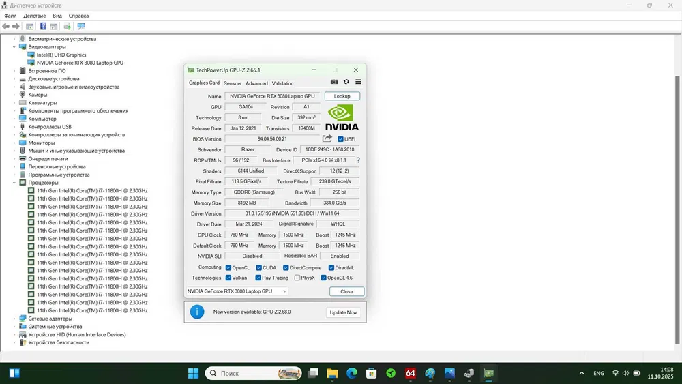This screenshot has width=682, height=384.
Task: Open the GPU-Z hamburger menu
Action: coord(358,83)
